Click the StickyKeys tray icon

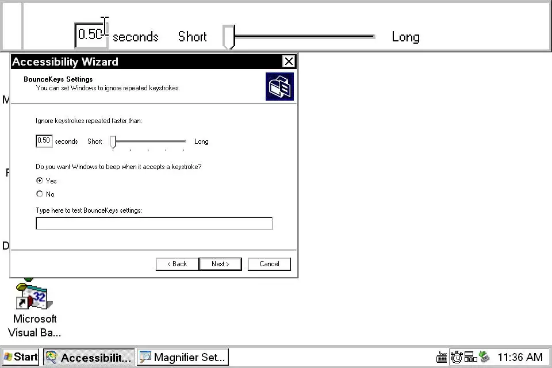point(470,357)
